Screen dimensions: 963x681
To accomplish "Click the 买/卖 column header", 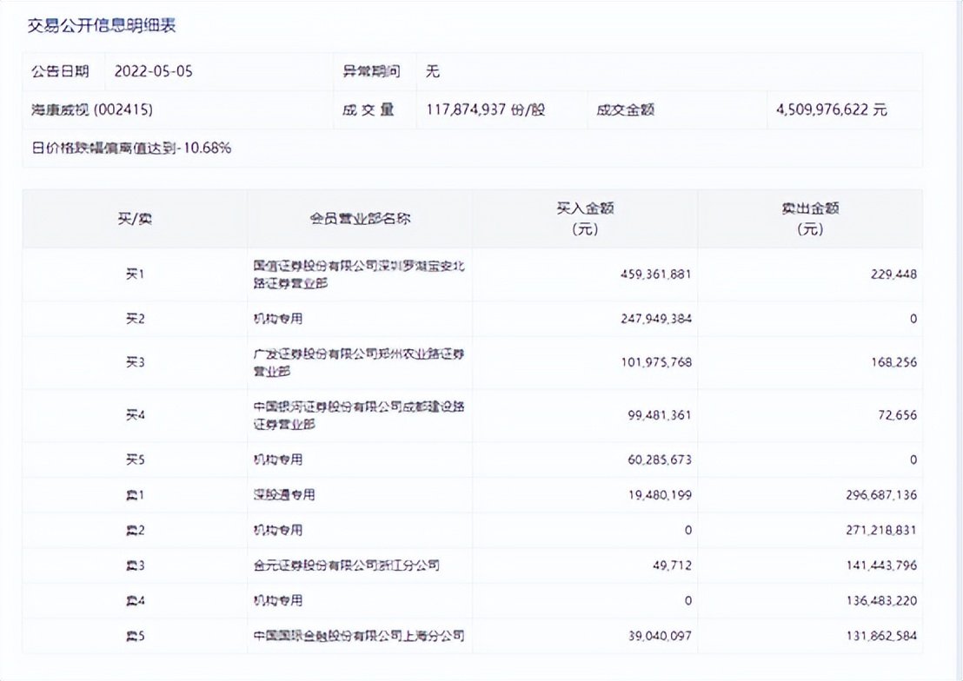I will click(135, 219).
